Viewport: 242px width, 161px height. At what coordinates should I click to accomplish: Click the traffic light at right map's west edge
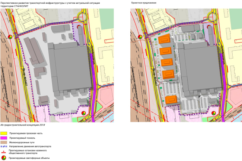pyautogui.click(x=140, y=37)
